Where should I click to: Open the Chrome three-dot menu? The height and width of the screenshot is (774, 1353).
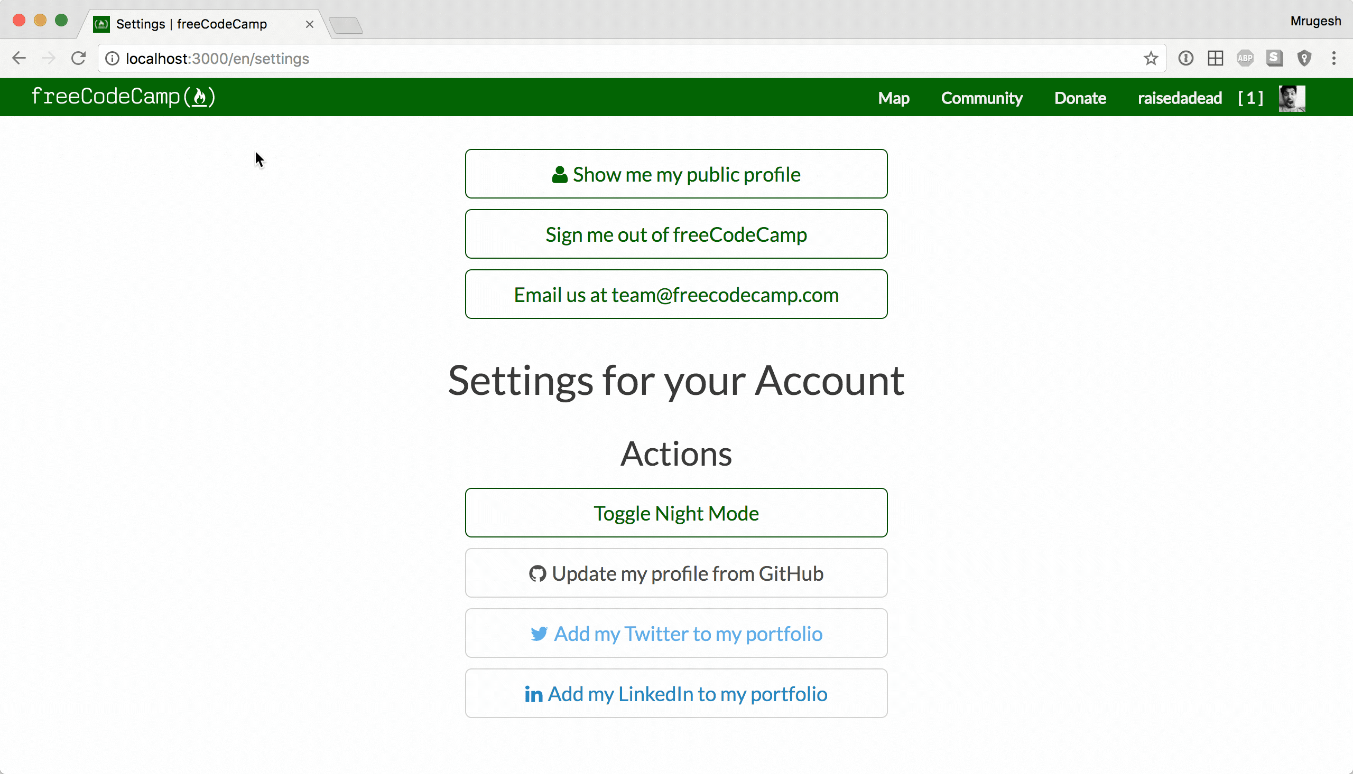[x=1333, y=58]
